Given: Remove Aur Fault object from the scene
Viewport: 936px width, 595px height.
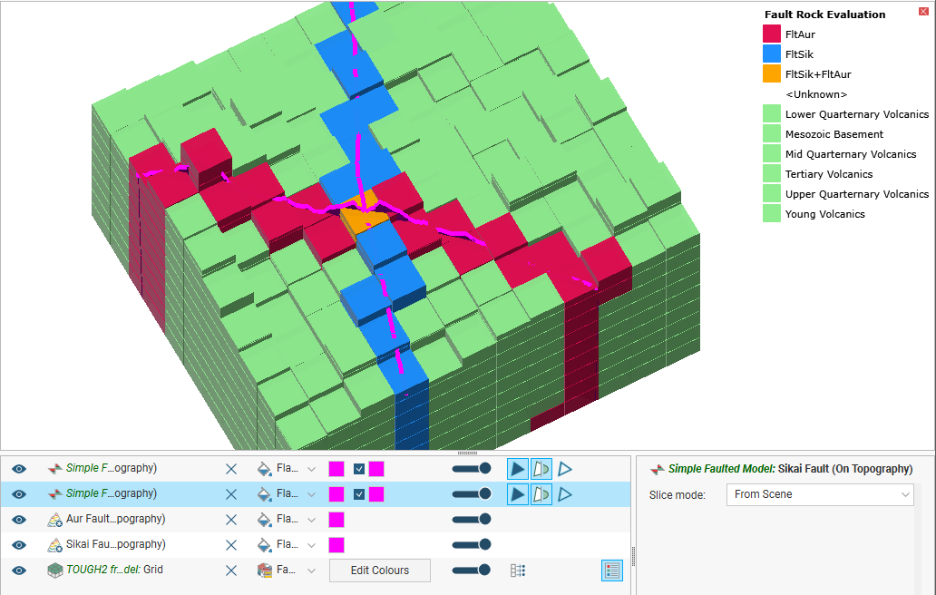Looking at the screenshot, I should click(231, 520).
